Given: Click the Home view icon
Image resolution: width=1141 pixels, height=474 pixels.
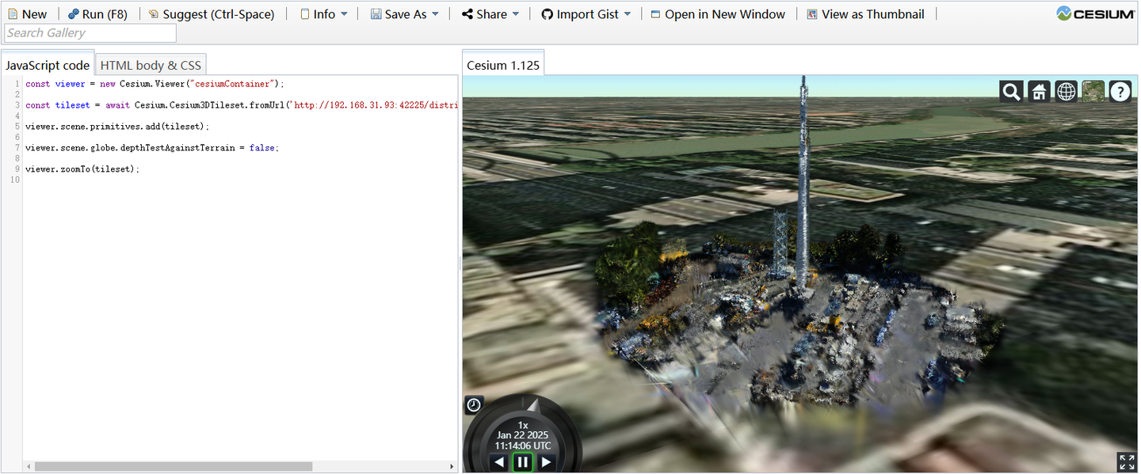Looking at the screenshot, I should tap(1039, 92).
